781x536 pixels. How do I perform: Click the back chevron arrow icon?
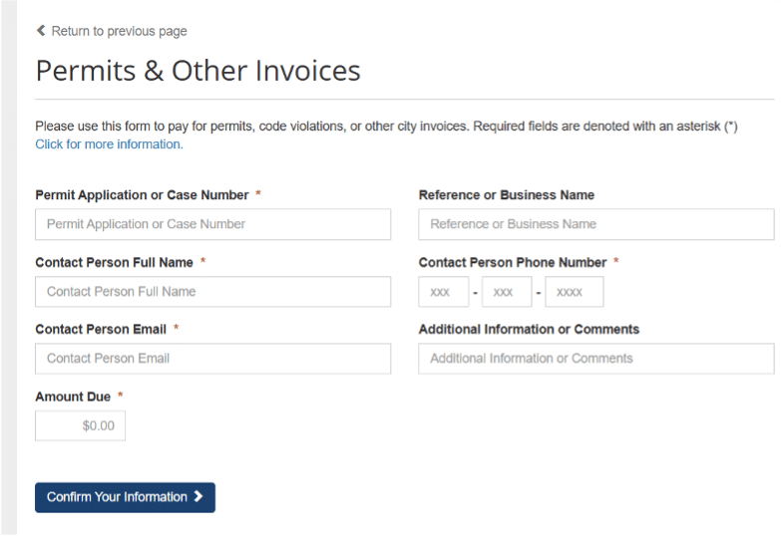point(41,30)
